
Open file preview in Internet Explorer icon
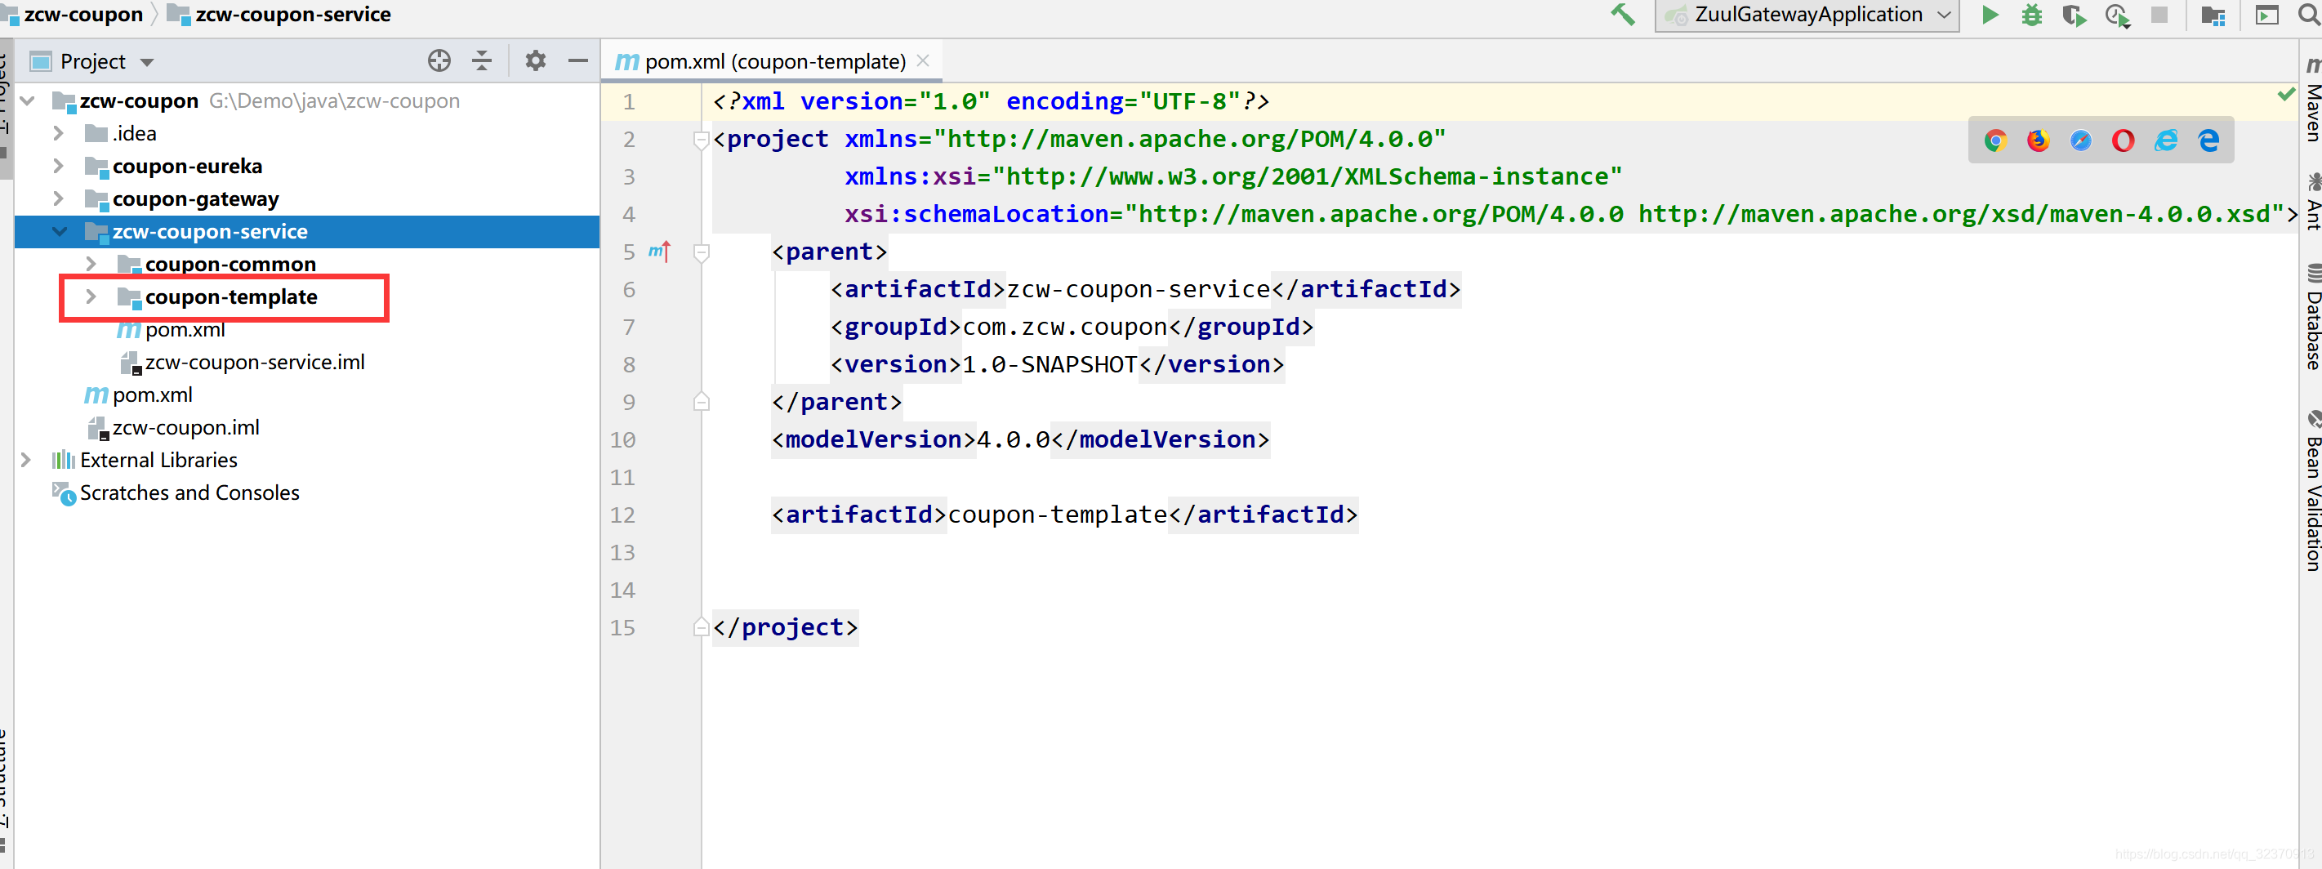pyautogui.click(x=2166, y=140)
